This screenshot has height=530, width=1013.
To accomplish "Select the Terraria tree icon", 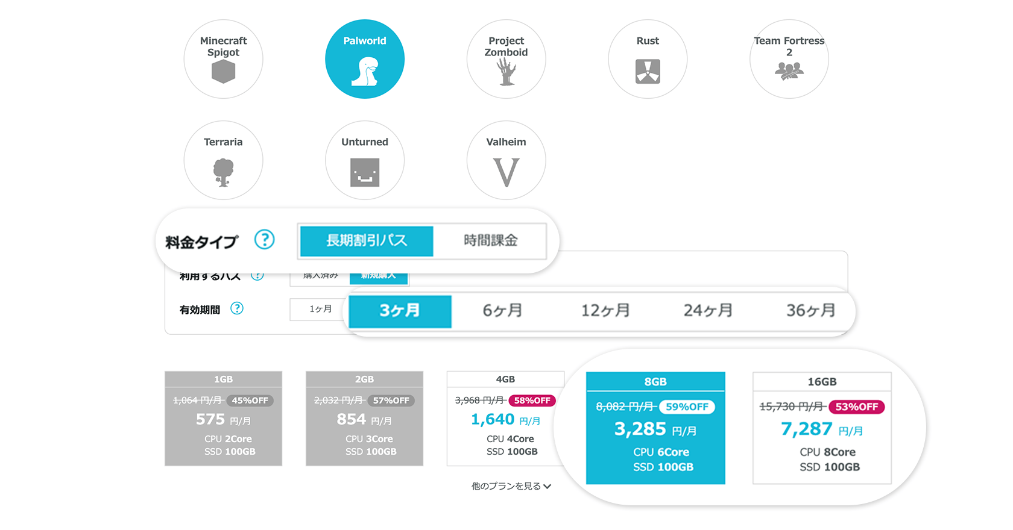I will click(223, 161).
